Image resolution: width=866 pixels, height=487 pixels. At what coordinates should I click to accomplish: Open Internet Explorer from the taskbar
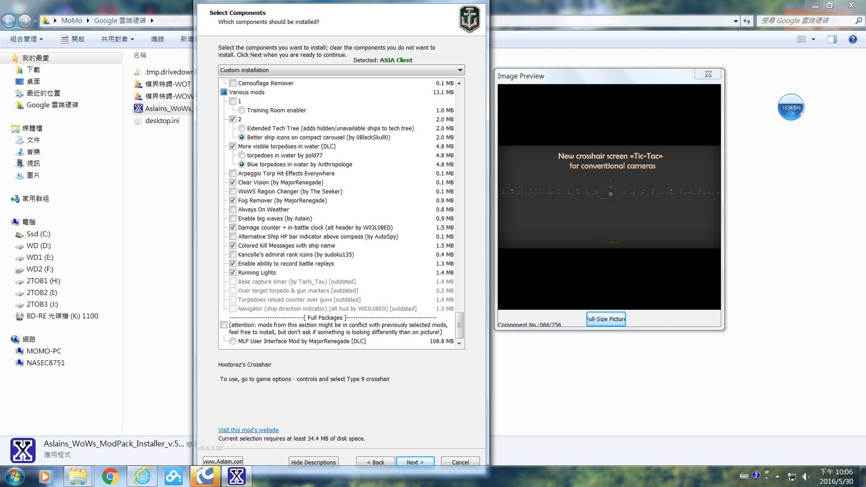click(142, 476)
